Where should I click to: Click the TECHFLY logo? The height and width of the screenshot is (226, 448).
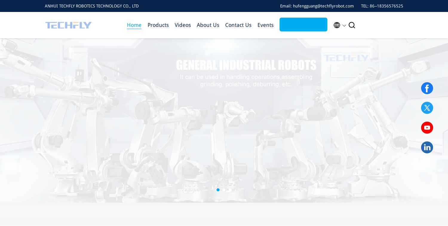pos(68,25)
